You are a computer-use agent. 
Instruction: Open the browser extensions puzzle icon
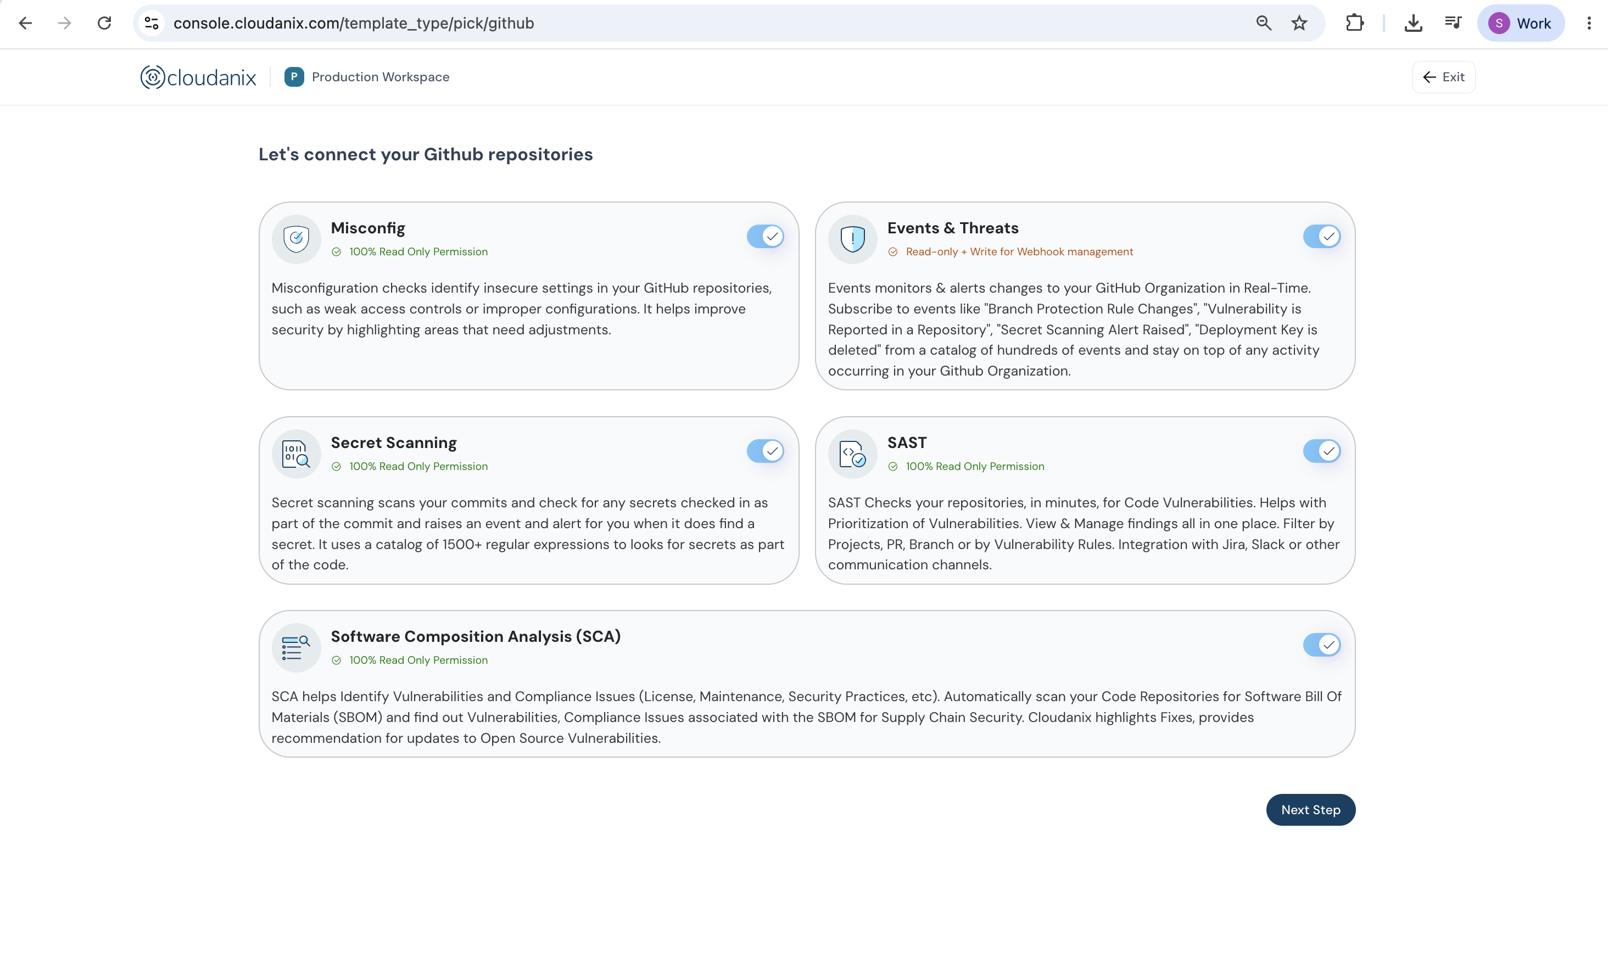pos(1355,24)
